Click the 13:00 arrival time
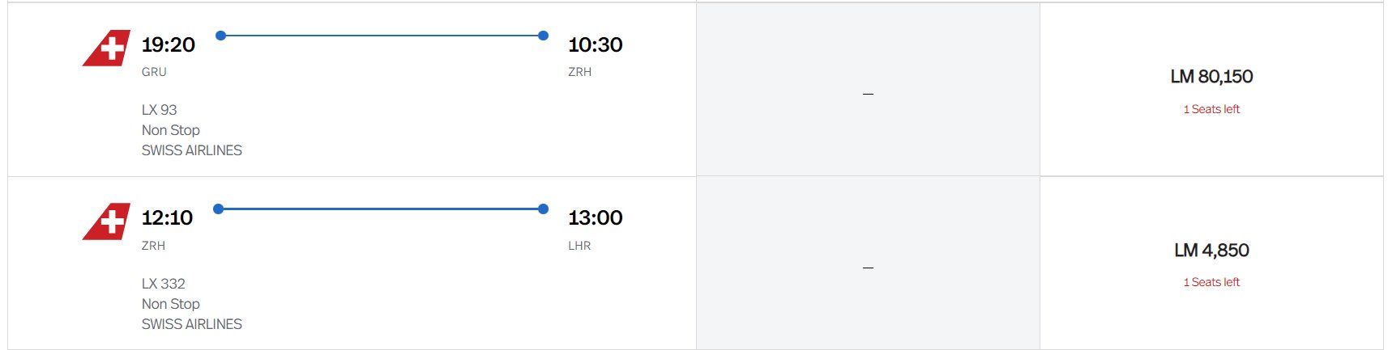This screenshot has height=350, width=1388. coord(595,217)
